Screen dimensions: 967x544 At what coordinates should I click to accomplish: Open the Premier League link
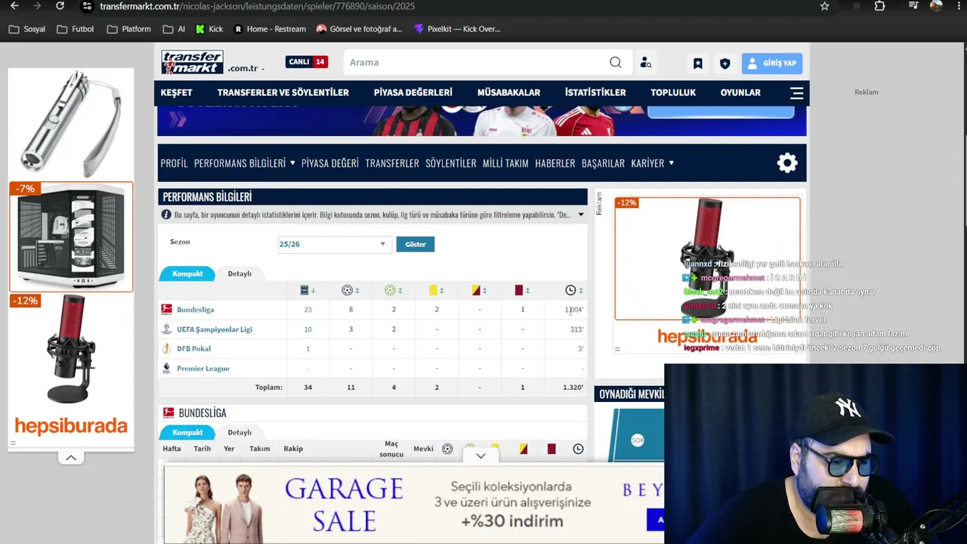[202, 369]
